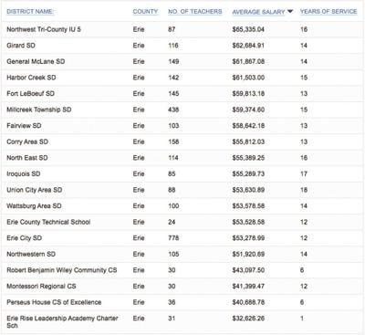Click teacher count 778 for Erie City SD

[173, 238]
